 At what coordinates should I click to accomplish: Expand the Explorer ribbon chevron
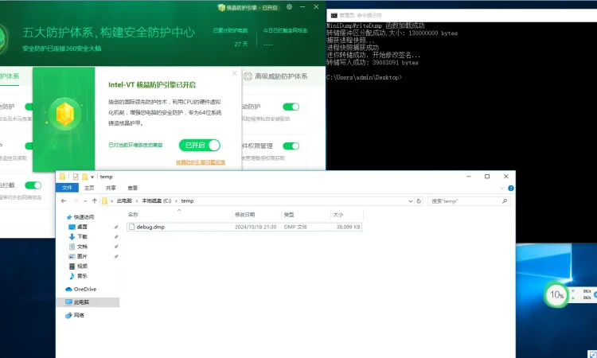pos(501,189)
